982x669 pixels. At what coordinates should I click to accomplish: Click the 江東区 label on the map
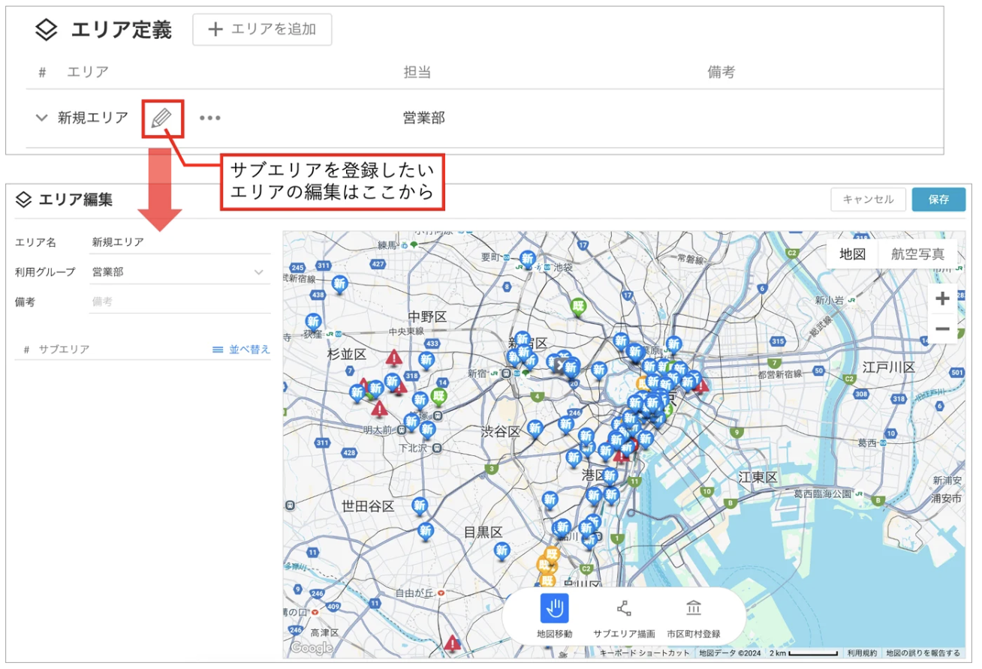coord(758,478)
